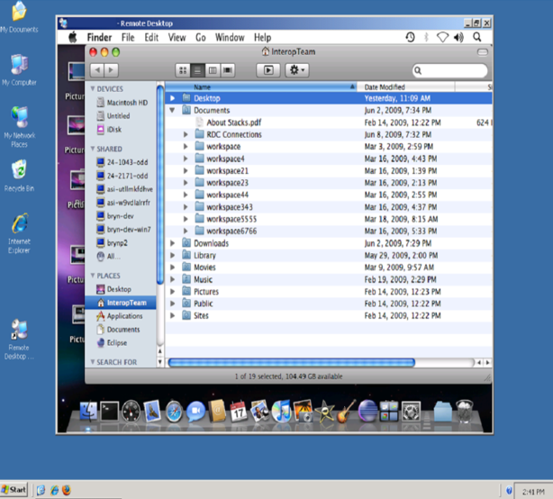The height and width of the screenshot is (499, 553).
Task: Switch Finder to icon view
Action: pyautogui.click(x=184, y=69)
